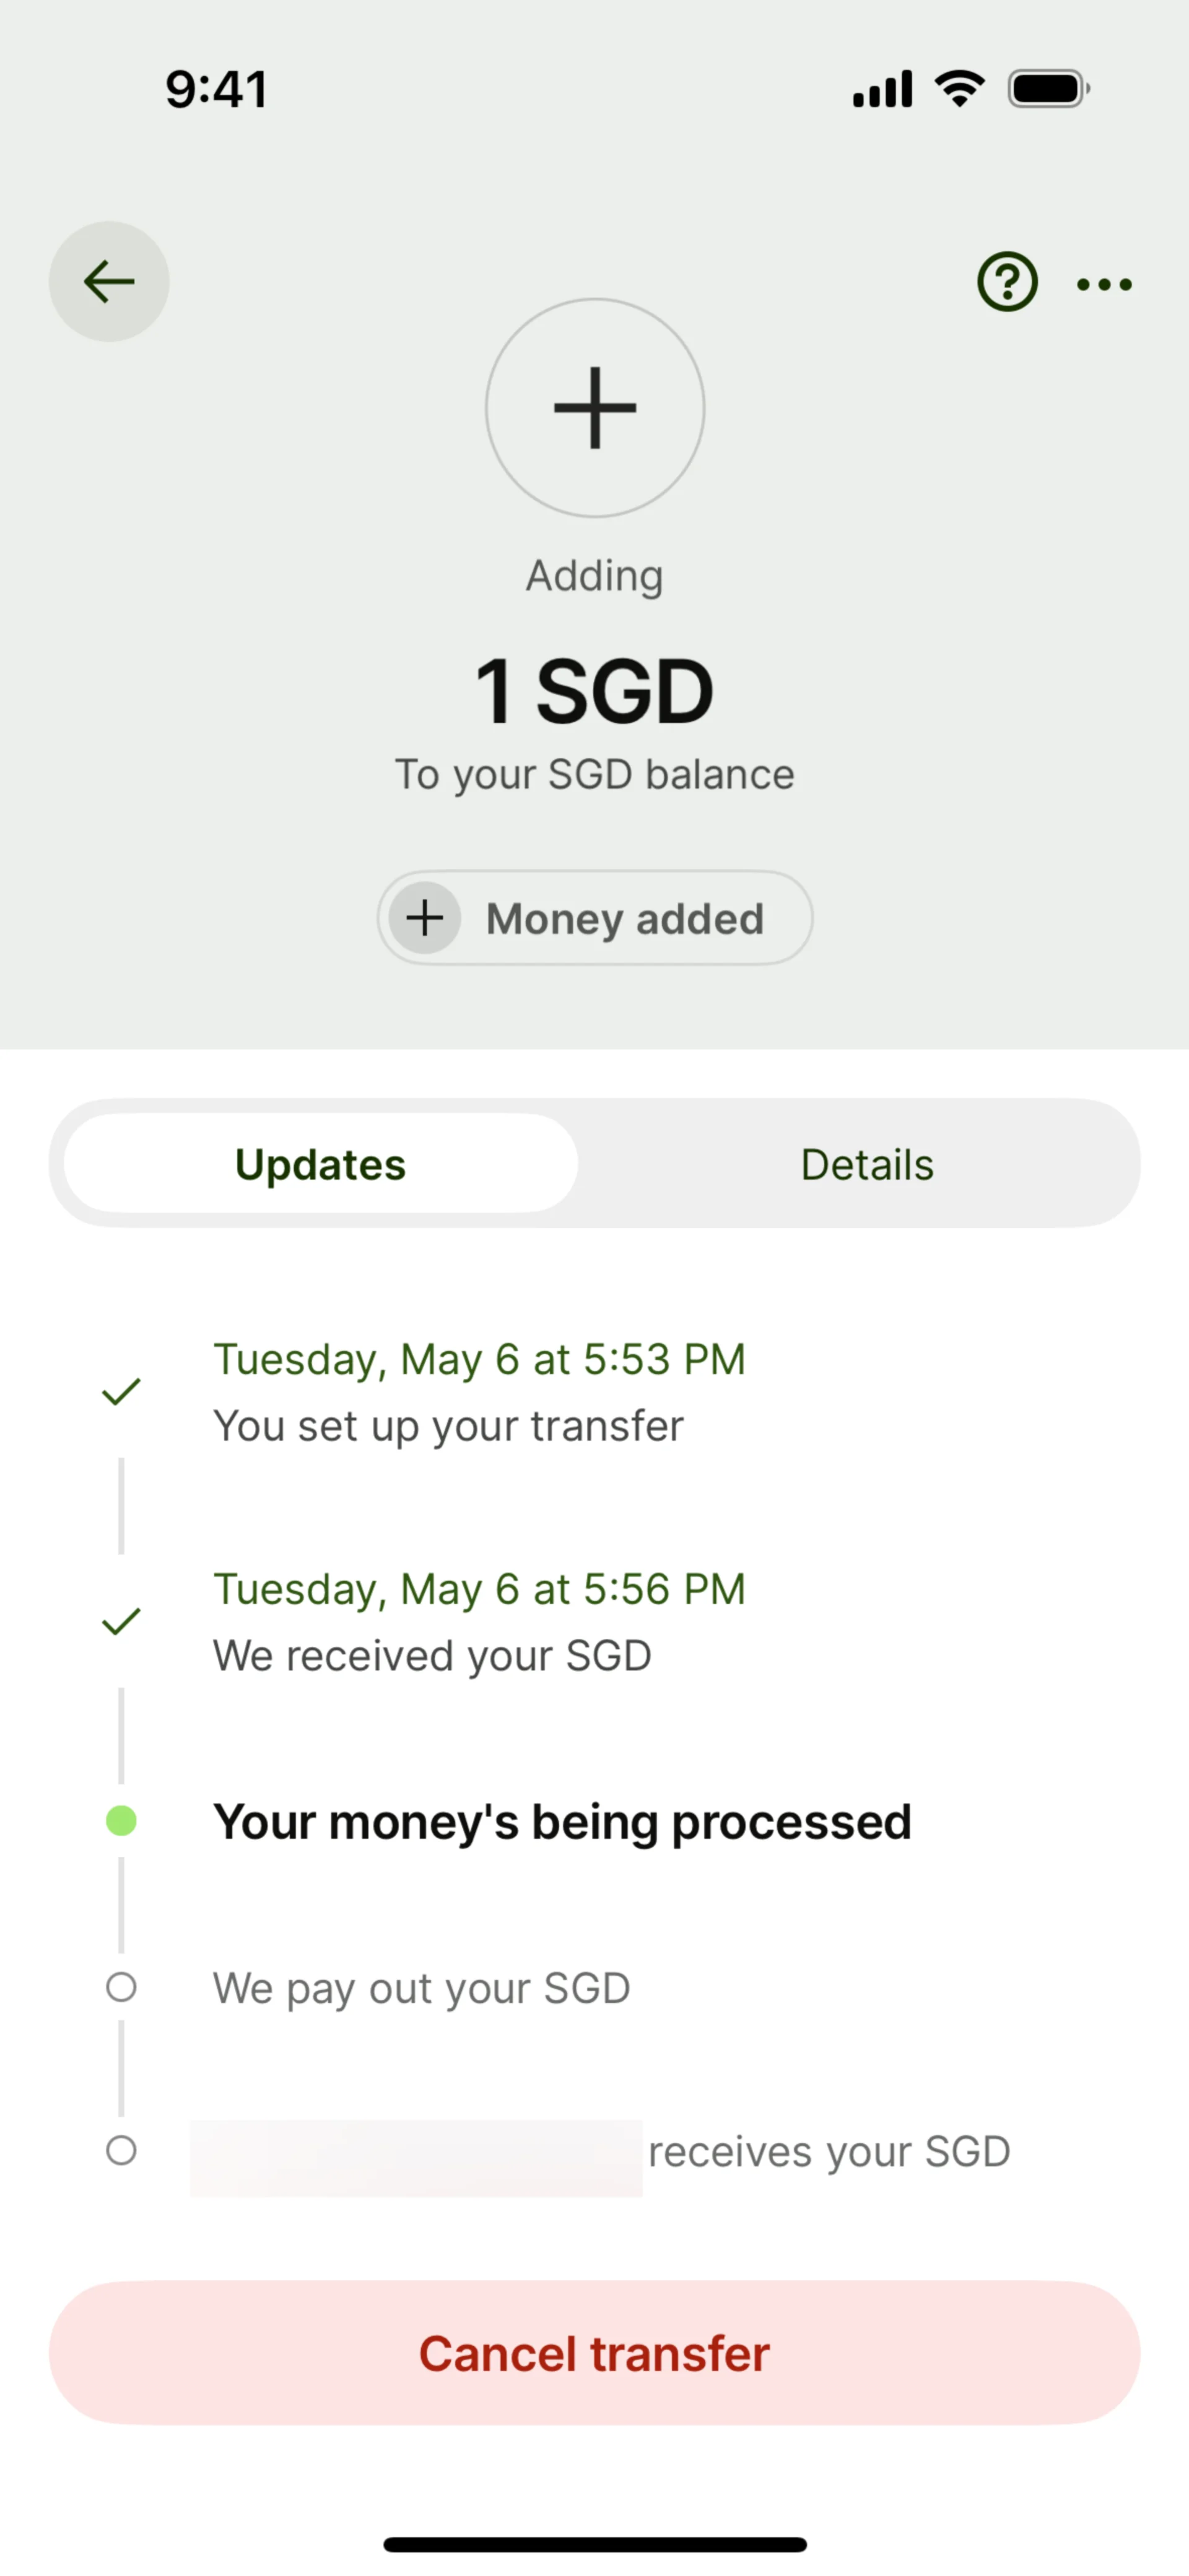Tap the plus icon in Money added chip
This screenshot has width=1189, height=2576.
pos(424,917)
